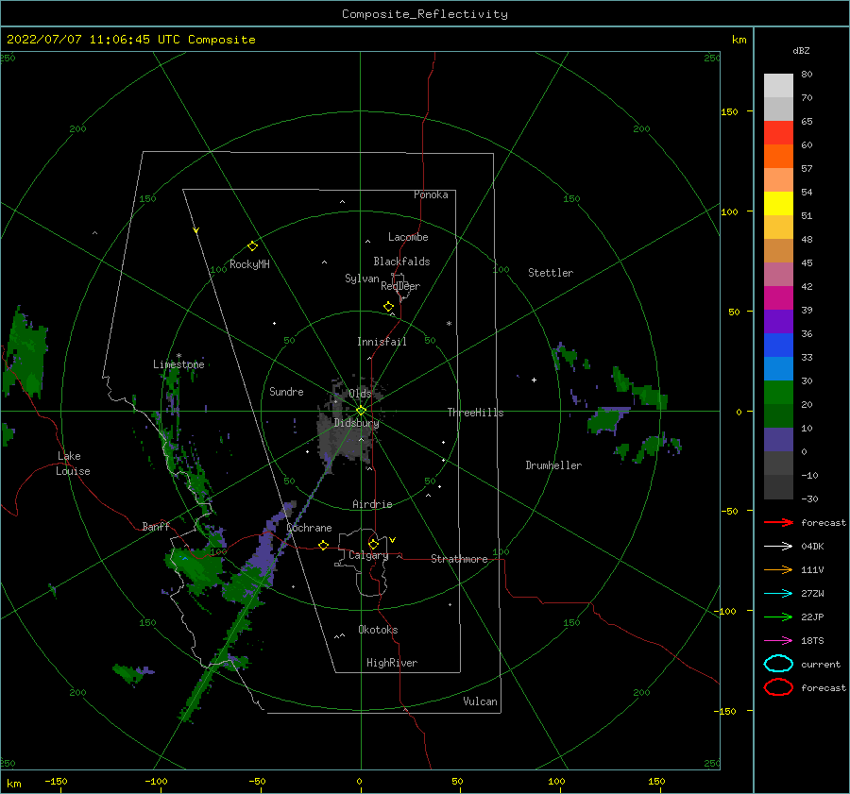This screenshot has height=794, width=850.
Task: Click the yellow diamond marker near RedDeer
Action: click(x=389, y=307)
